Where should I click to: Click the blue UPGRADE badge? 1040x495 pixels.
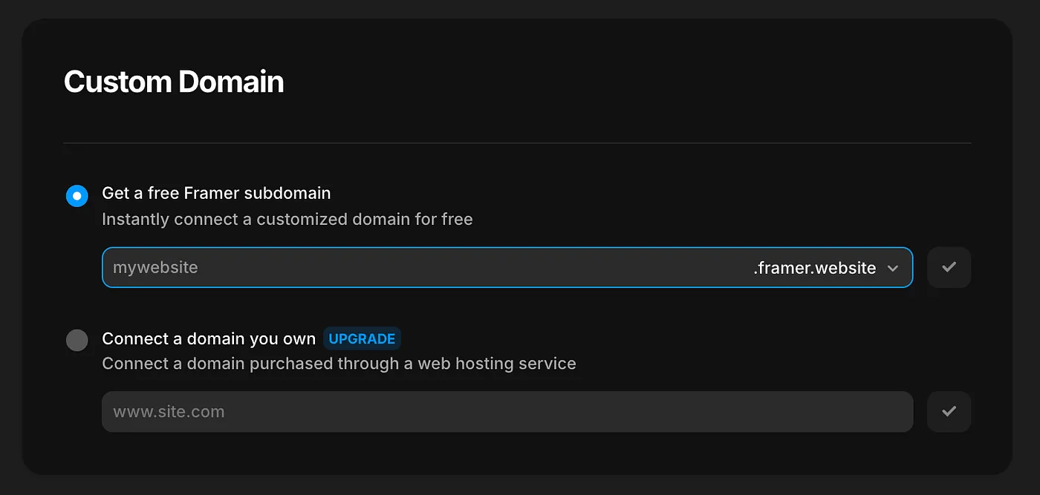362,338
